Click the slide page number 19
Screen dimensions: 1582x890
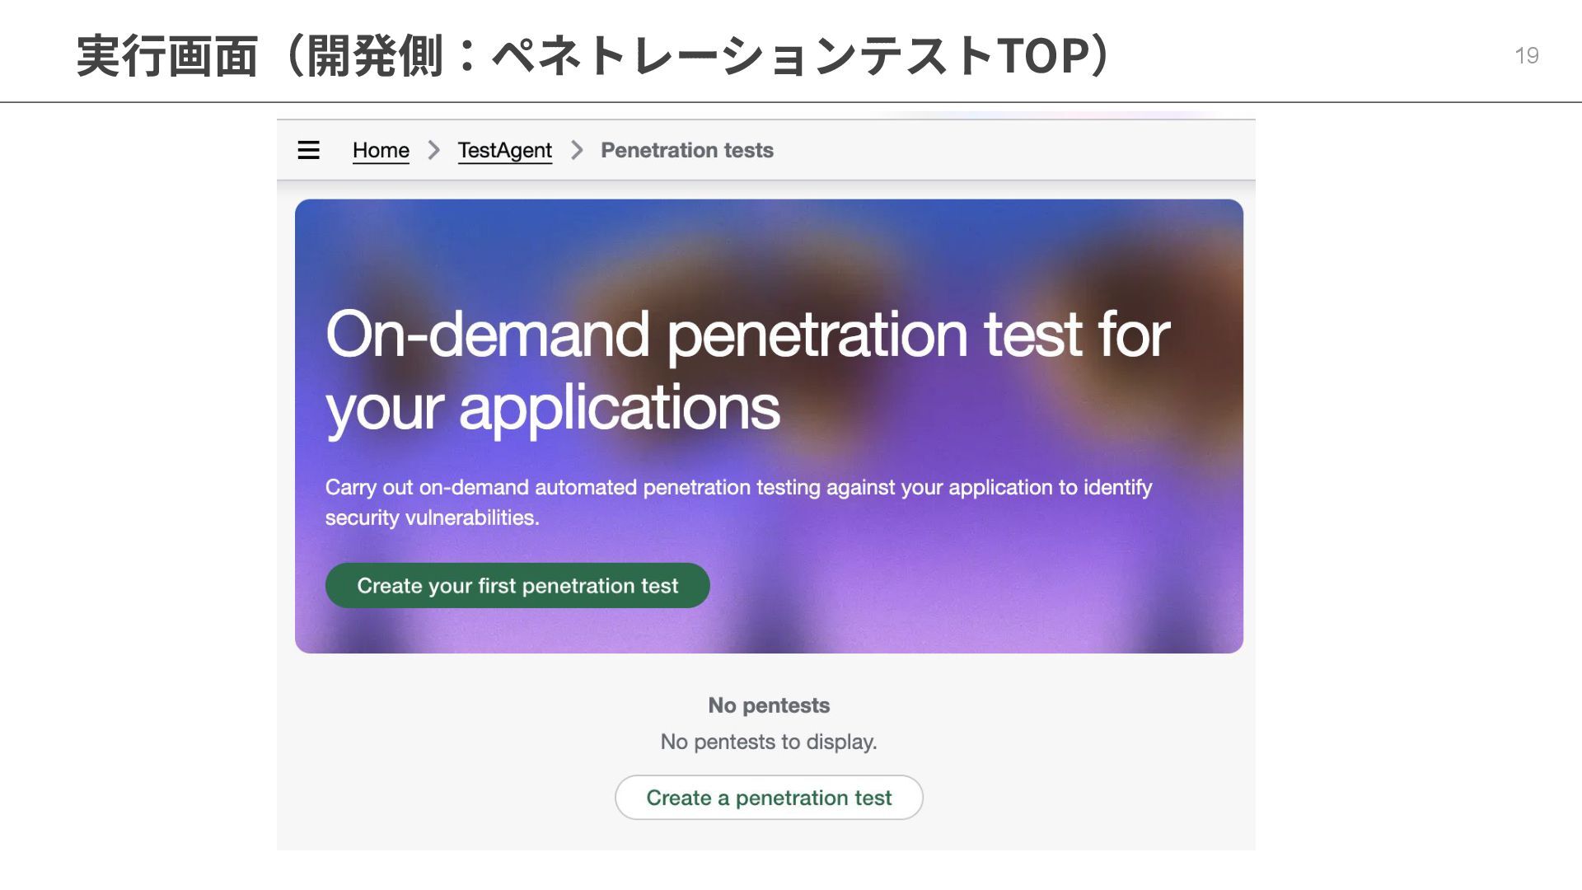(1526, 55)
